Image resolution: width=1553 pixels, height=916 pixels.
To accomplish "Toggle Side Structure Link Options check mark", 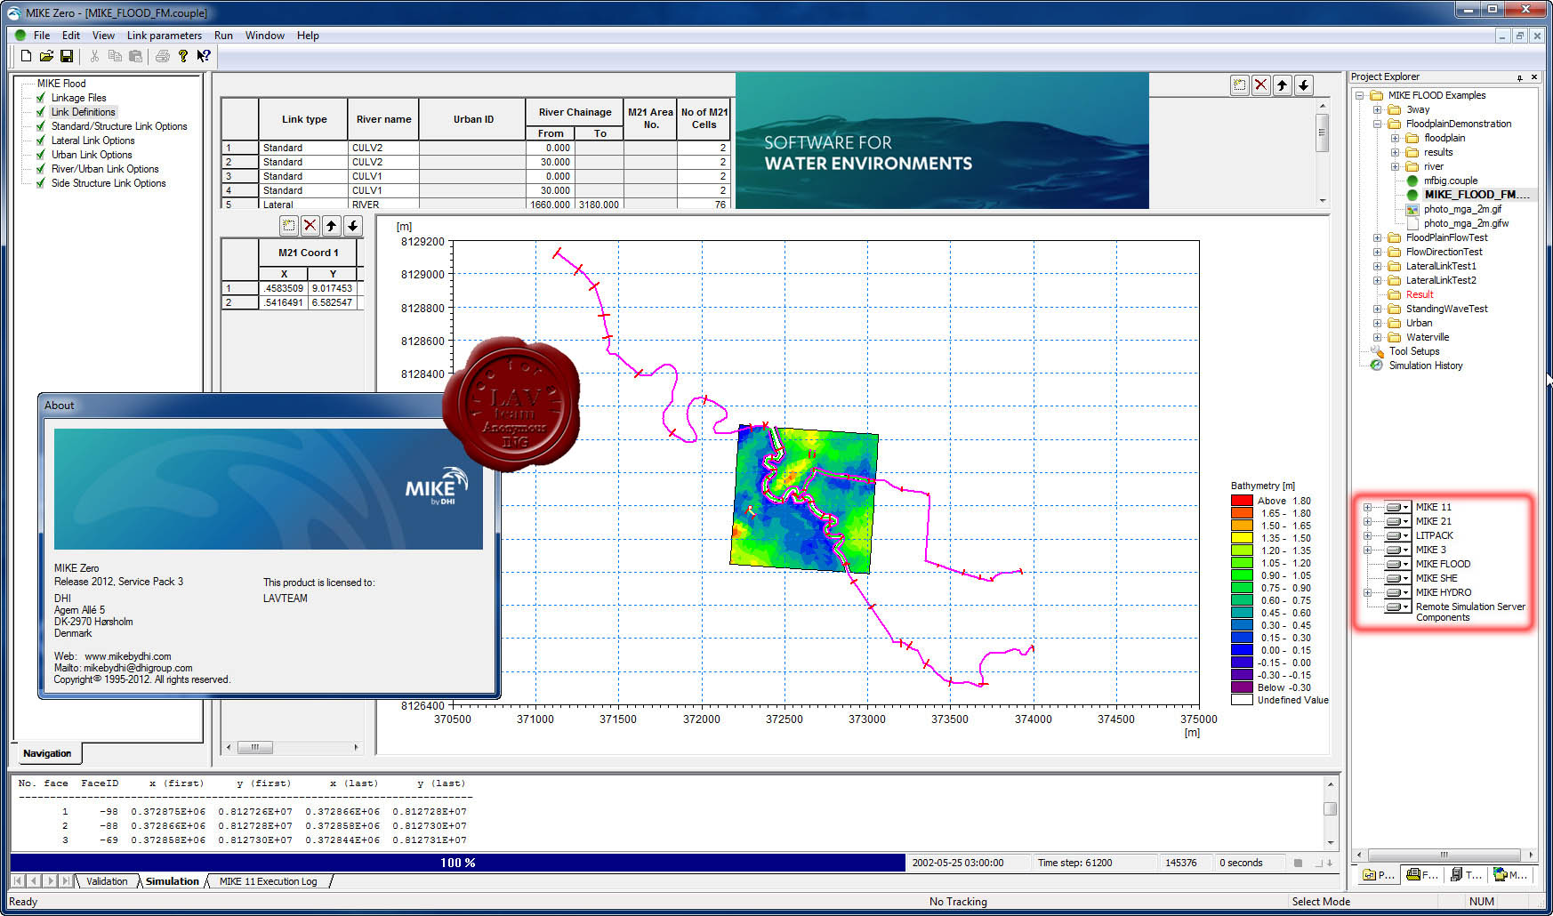I will (41, 183).
